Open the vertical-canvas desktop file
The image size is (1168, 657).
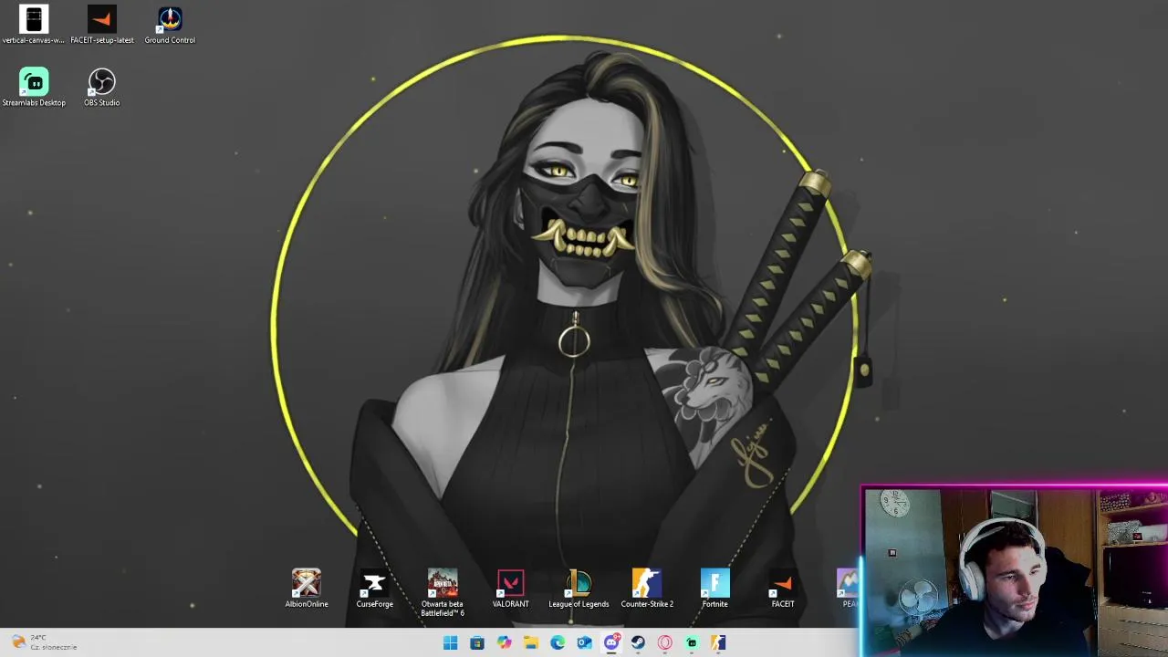(34, 25)
